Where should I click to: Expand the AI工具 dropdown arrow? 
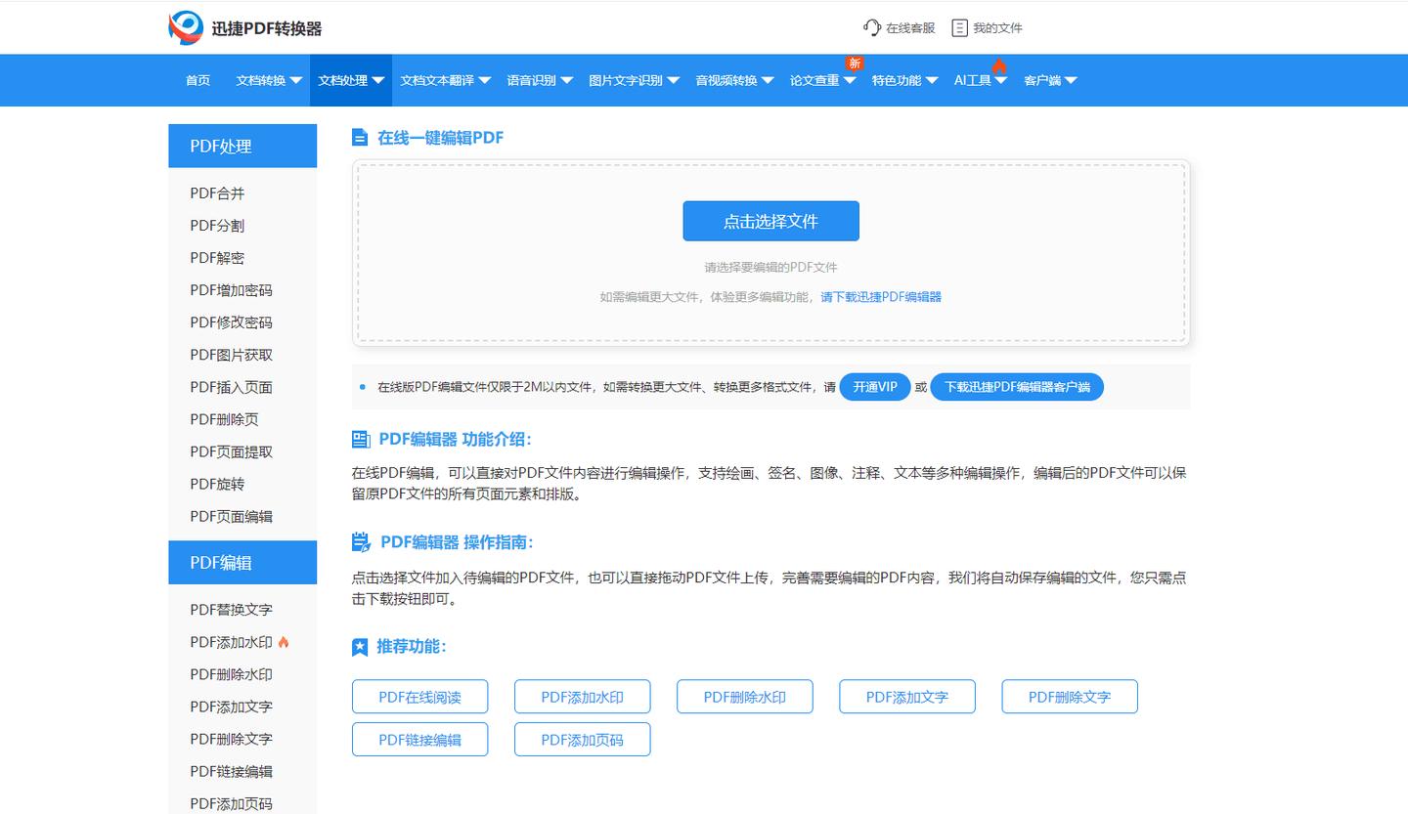[1001, 81]
